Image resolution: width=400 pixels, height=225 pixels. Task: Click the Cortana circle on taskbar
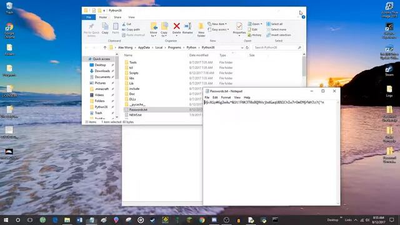[x=18, y=220]
